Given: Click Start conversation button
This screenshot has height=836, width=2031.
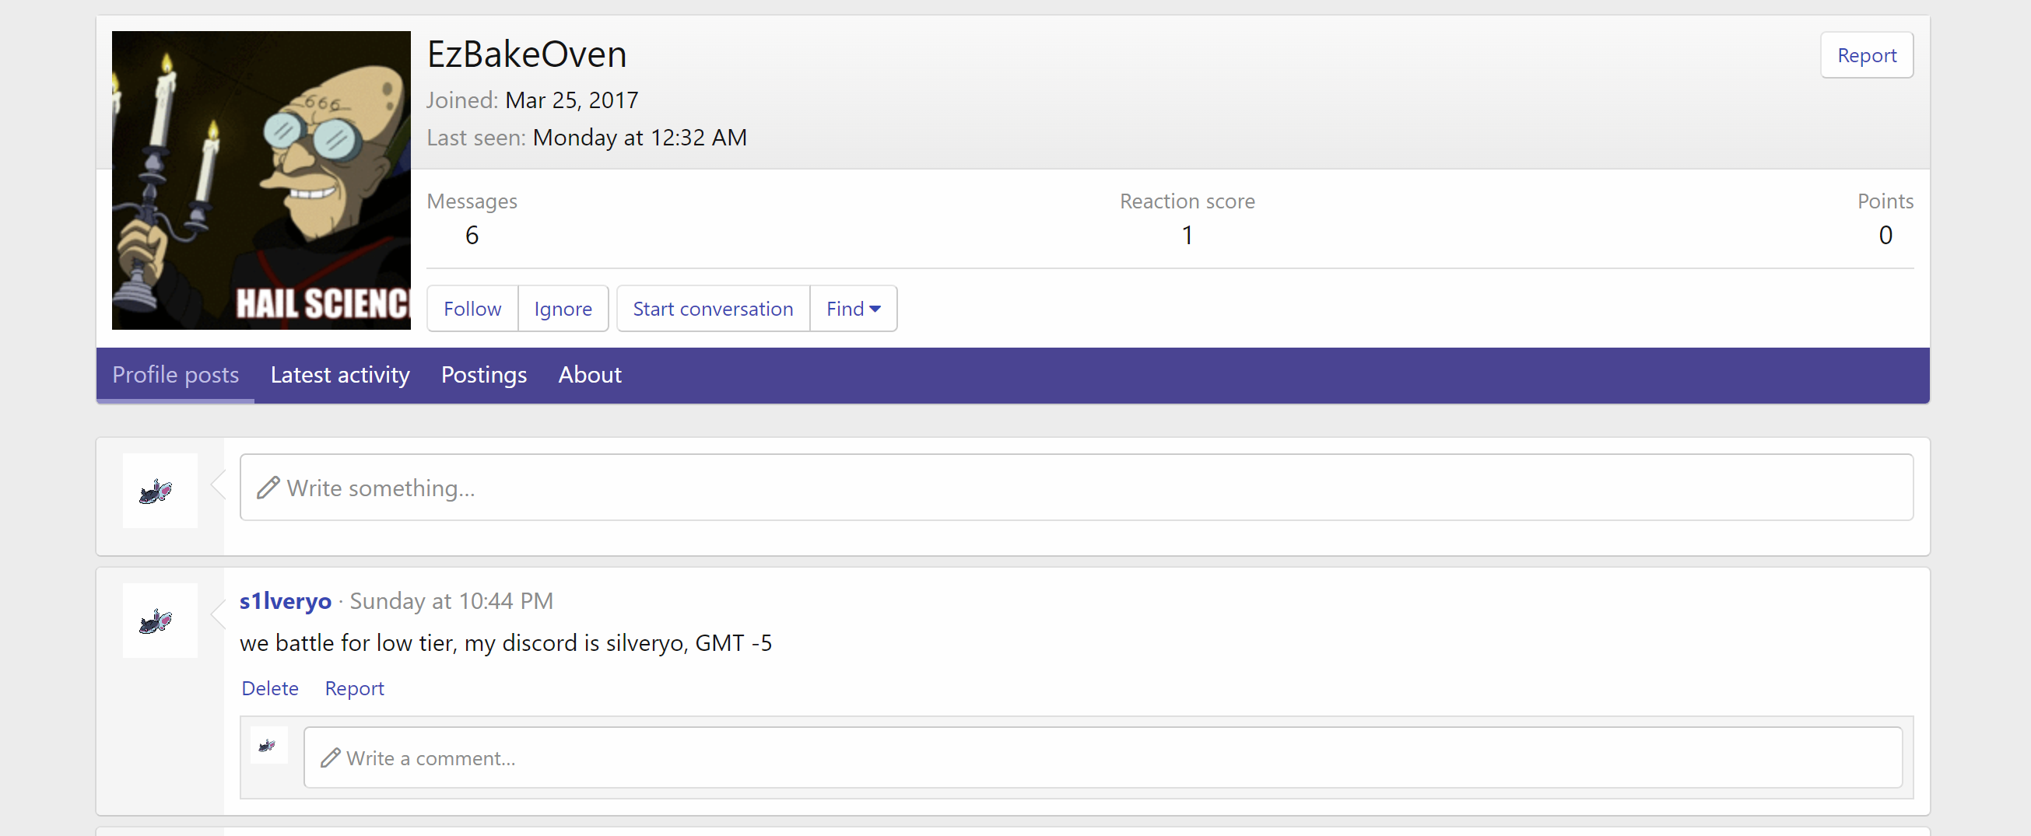Looking at the screenshot, I should (x=712, y=308).
